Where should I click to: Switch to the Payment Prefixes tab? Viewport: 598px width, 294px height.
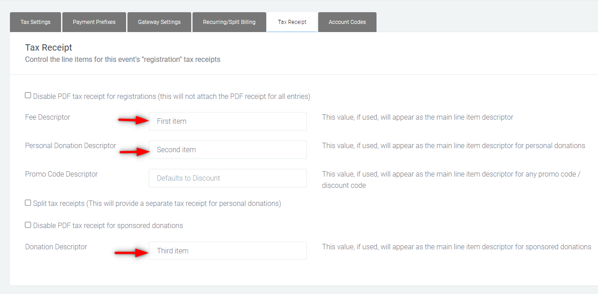click(94, 22)
